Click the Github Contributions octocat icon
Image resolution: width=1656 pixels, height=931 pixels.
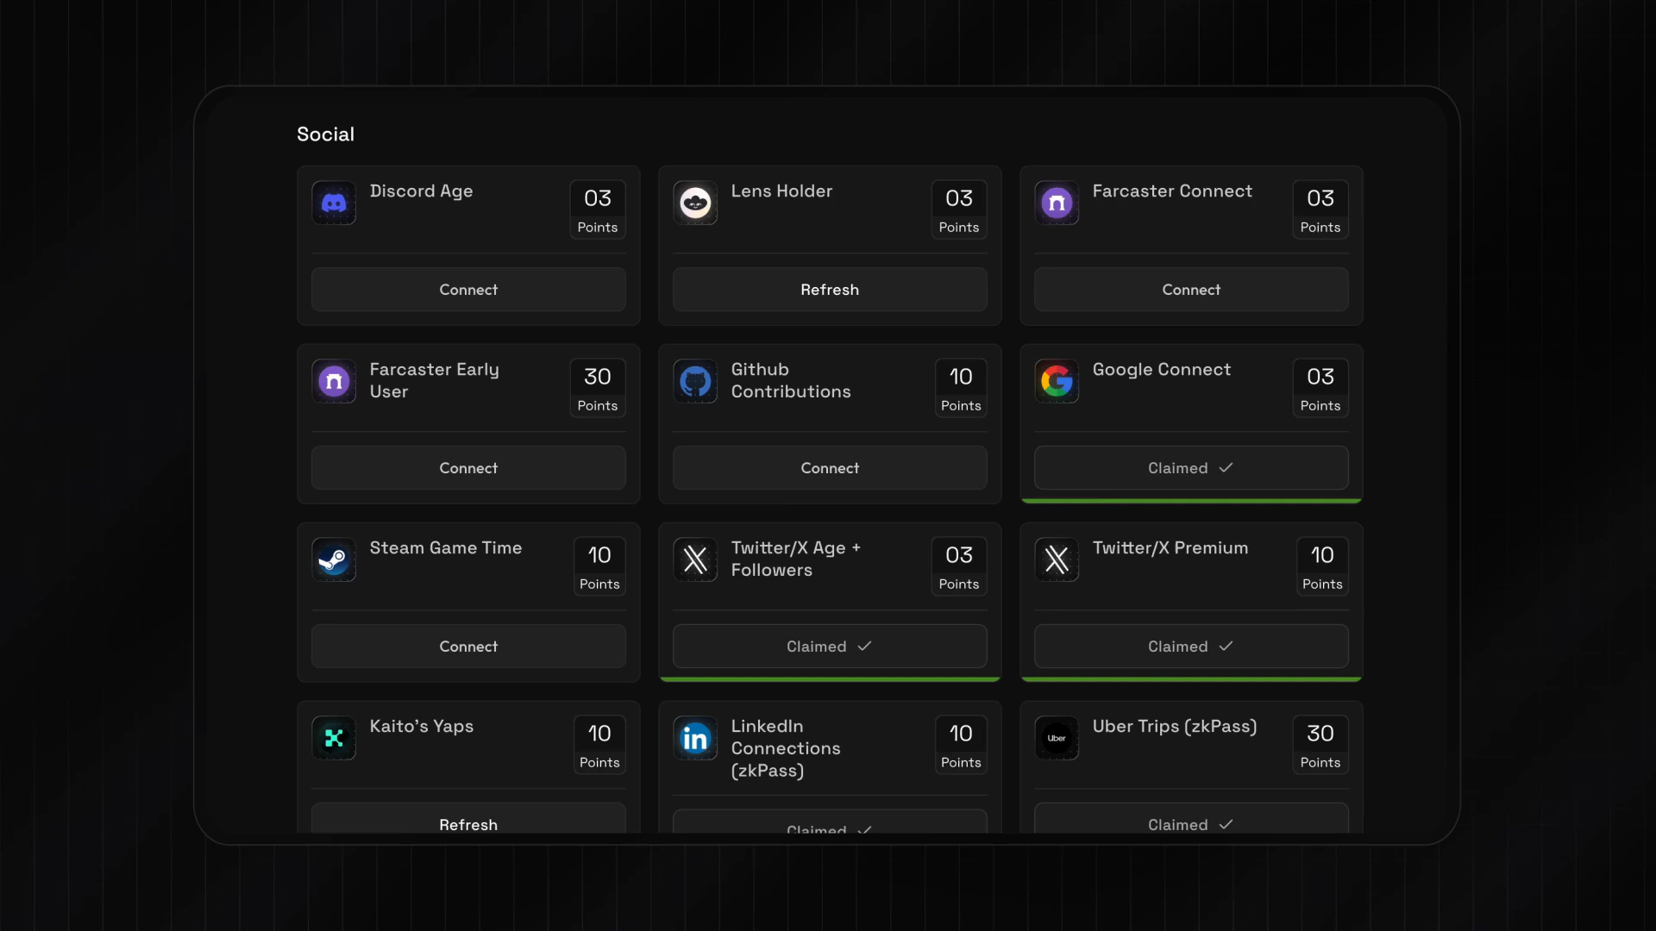pyautogui.click(x=695, y=381)
